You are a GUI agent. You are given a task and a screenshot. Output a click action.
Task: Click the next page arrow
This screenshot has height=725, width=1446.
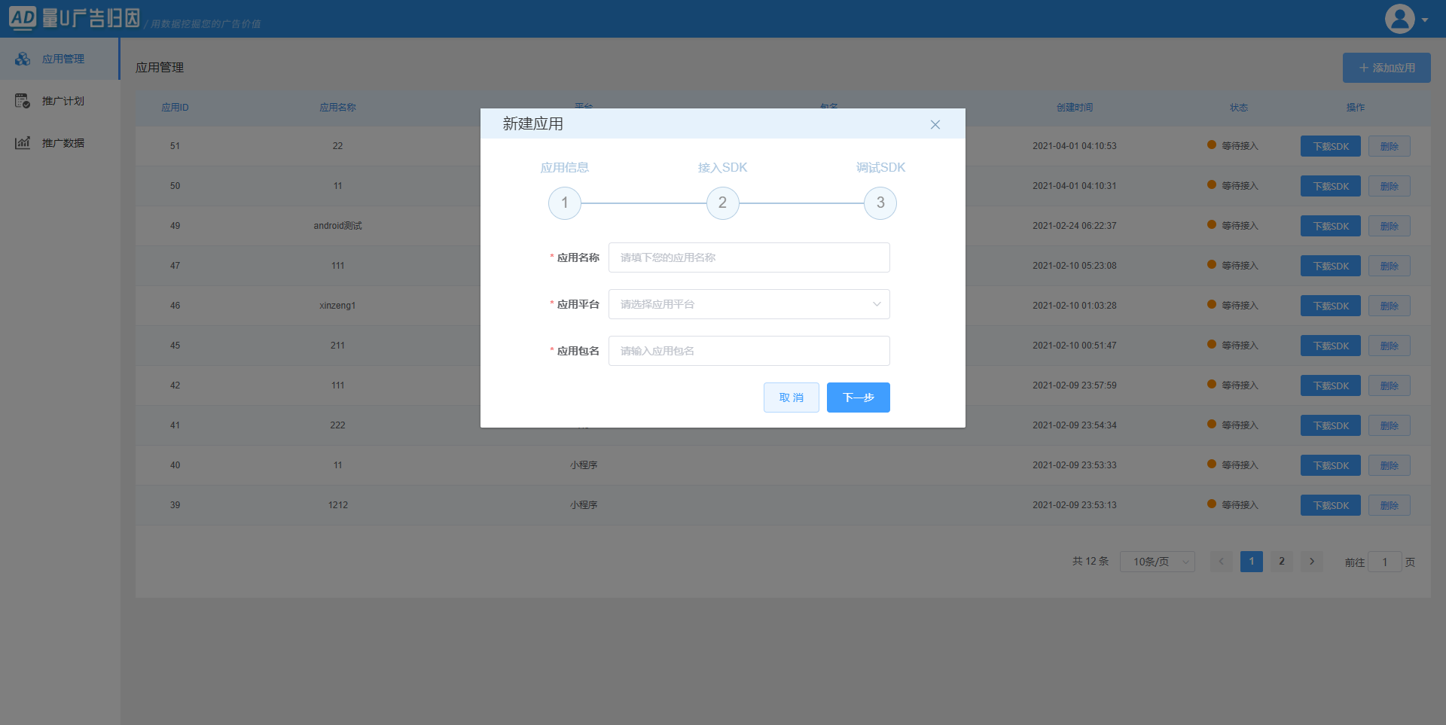tap(1311, 562)
